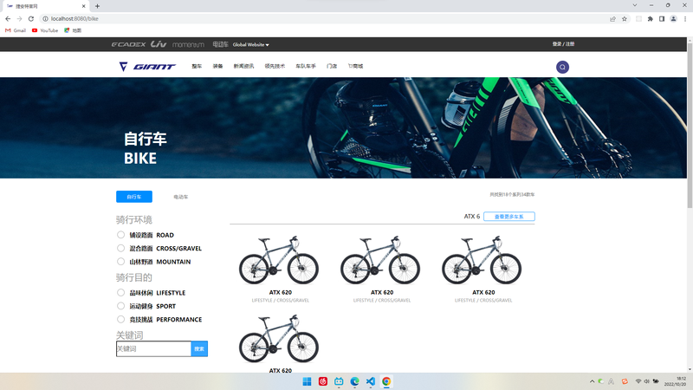Go back with browser back arrow
The image size is (693, 390).
pos(8,18)
